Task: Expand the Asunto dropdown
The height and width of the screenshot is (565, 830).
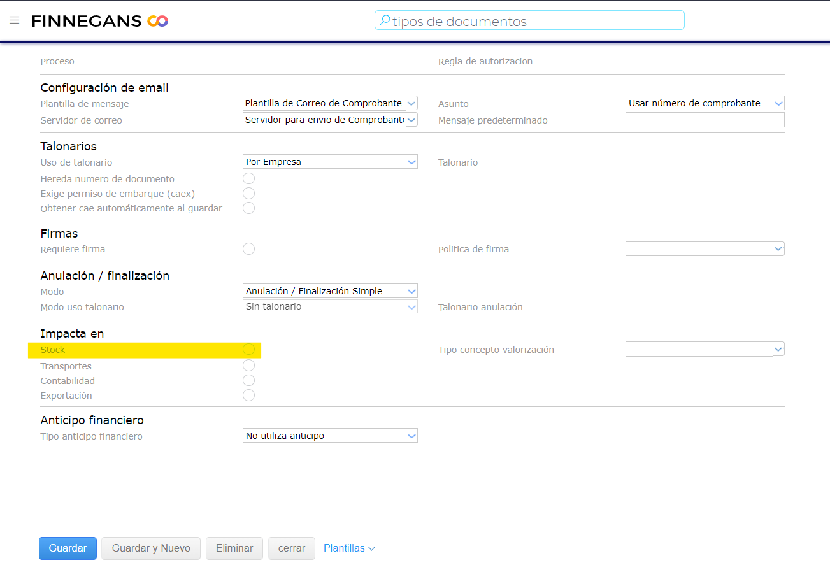Action: 705,103
